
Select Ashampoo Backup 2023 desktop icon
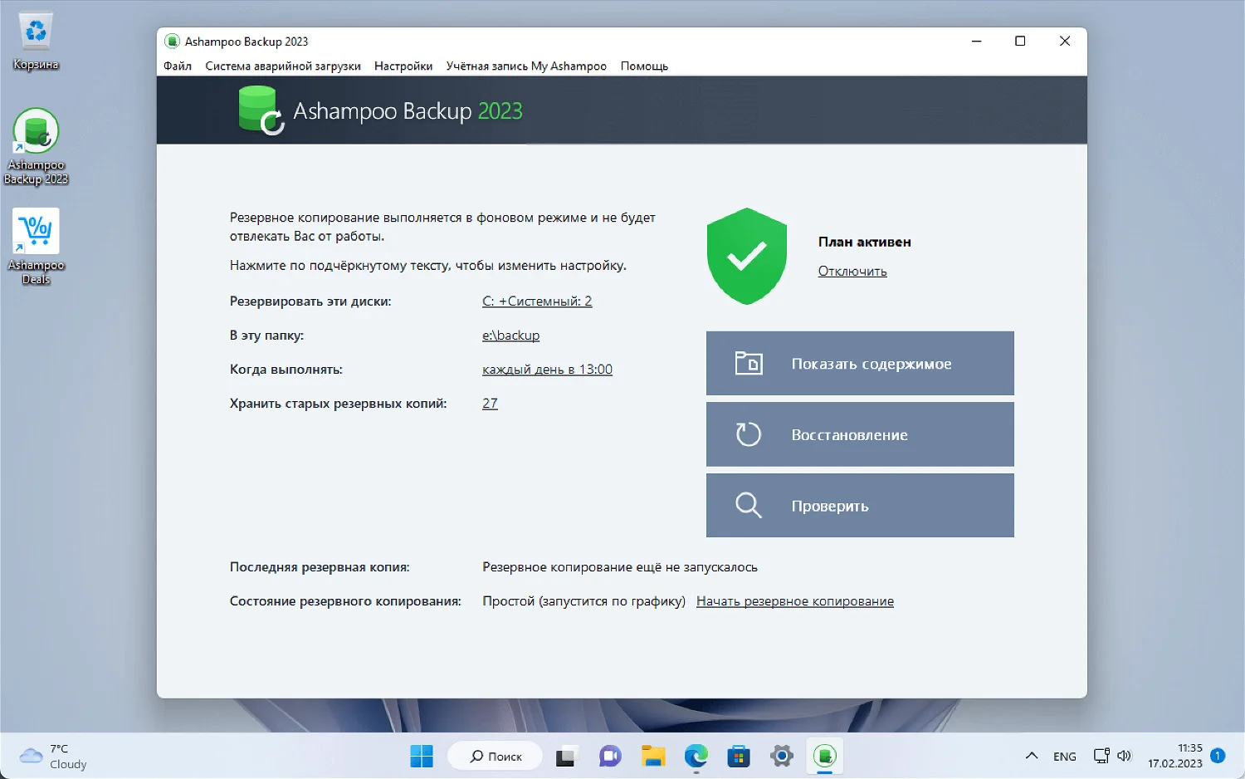pos(36,147)
